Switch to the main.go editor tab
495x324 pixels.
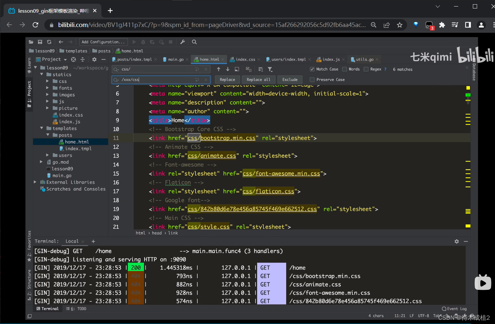pos(176,60)
